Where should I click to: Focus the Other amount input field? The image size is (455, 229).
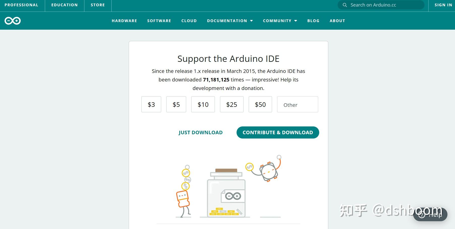tap(298, 104)
